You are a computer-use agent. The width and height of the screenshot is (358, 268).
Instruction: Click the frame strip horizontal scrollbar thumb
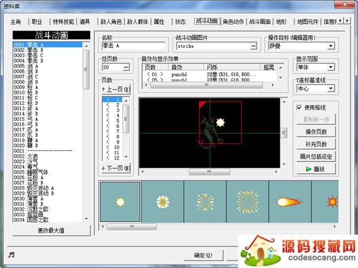click(132, 227)
